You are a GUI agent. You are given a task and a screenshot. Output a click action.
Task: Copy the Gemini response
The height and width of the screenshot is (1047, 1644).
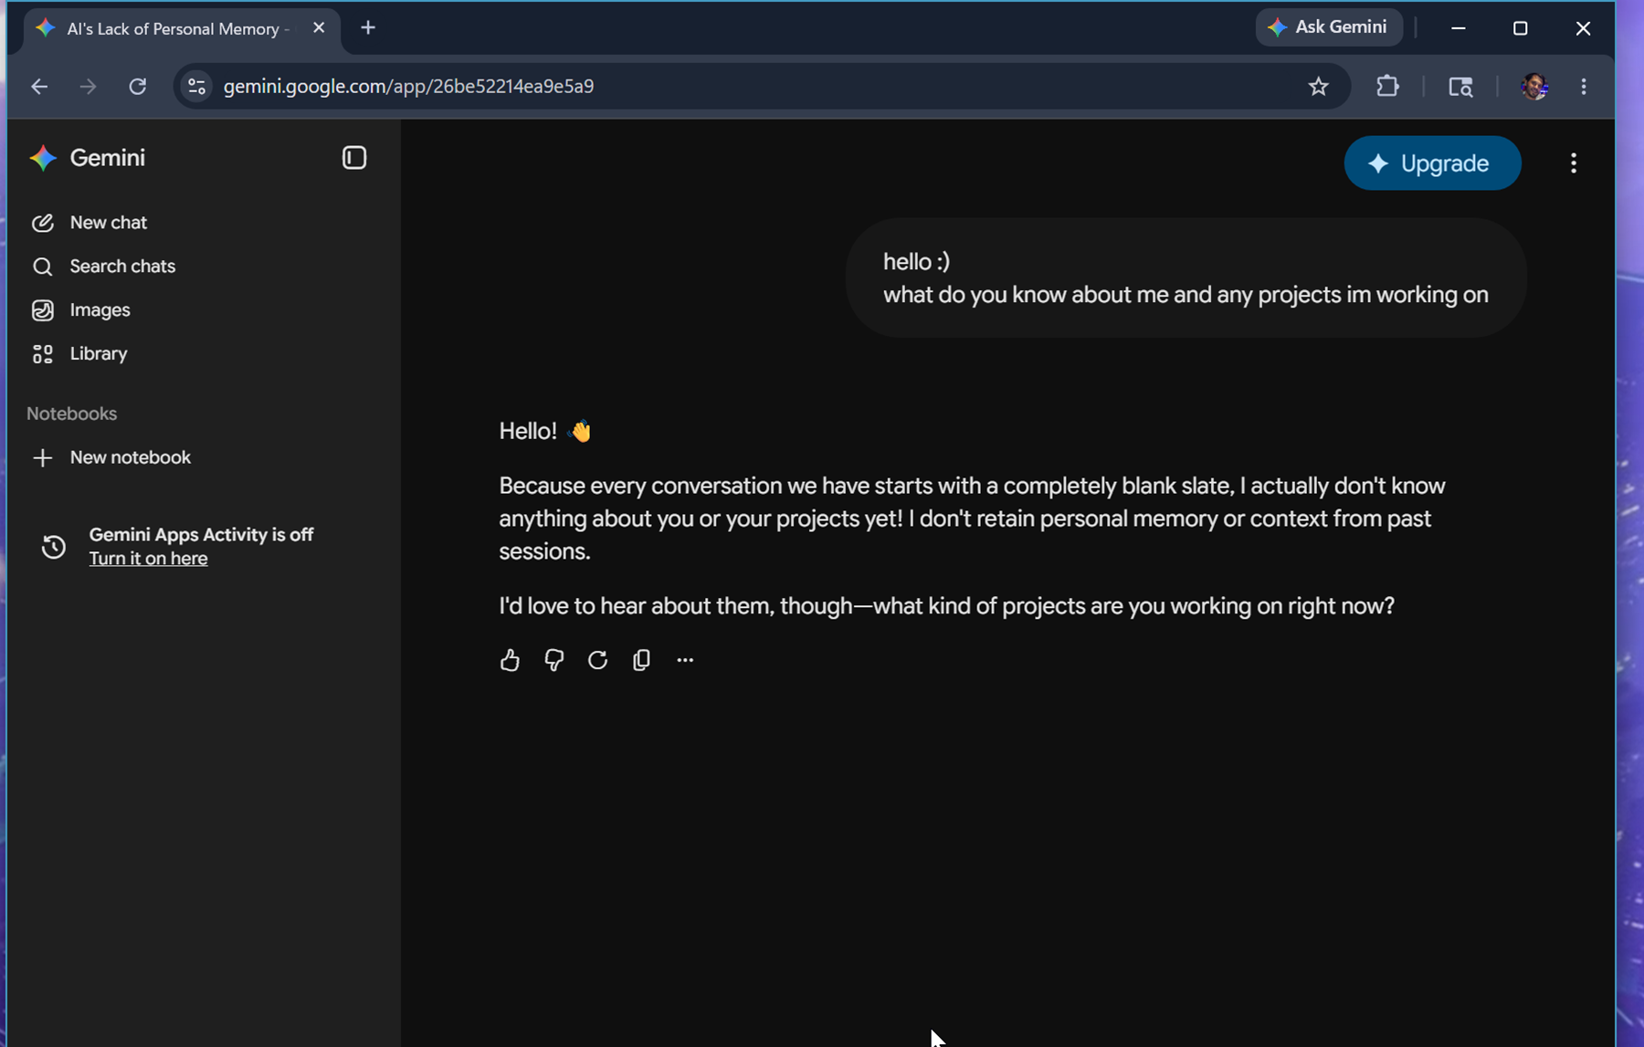pos(641,660)
